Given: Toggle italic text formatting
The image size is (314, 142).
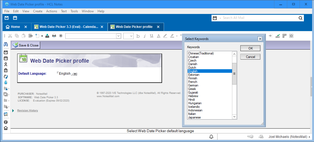Looking at the screenshot, I should pos(145,36).
